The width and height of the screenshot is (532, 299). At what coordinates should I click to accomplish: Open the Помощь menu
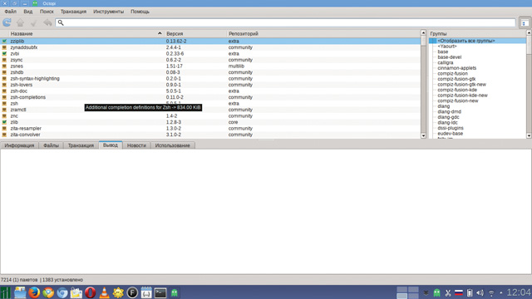pyautogui.click(x=140, y=12)
